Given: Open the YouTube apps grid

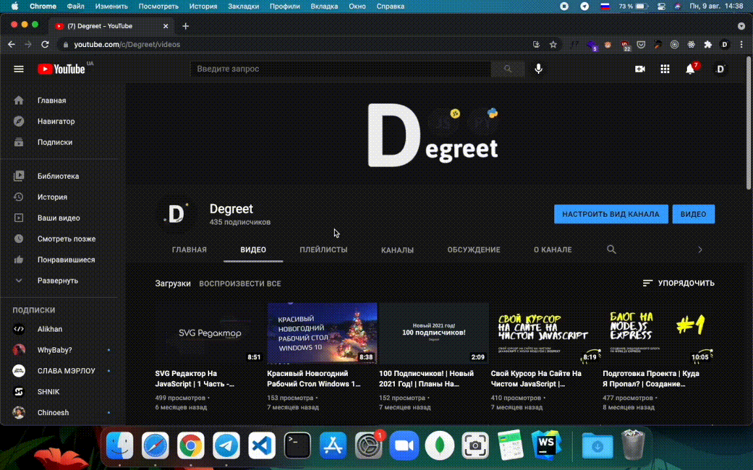Looking at the screenshot, I should (665, 69).
